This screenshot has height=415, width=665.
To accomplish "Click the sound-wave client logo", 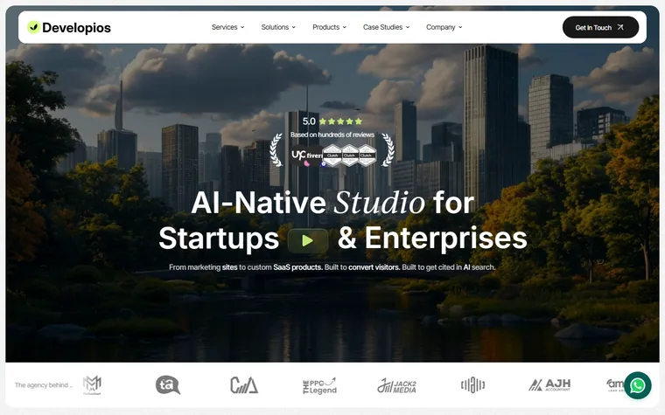I will [472, 385].
